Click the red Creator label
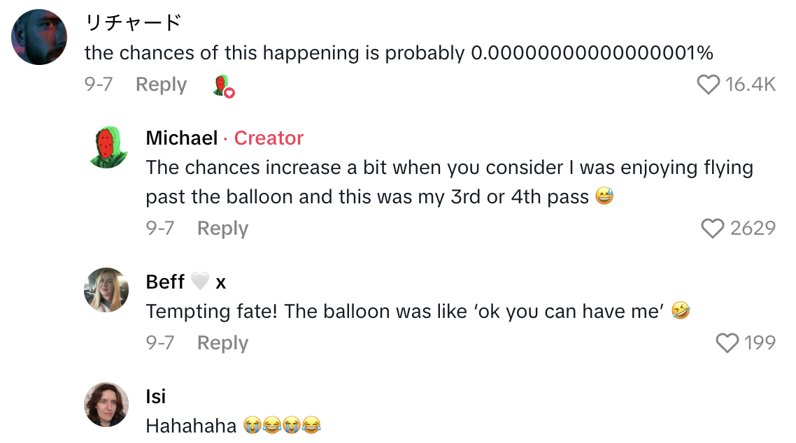Viewport: 796px width, 443px height. pyautogui.click(x=269, y=138)
